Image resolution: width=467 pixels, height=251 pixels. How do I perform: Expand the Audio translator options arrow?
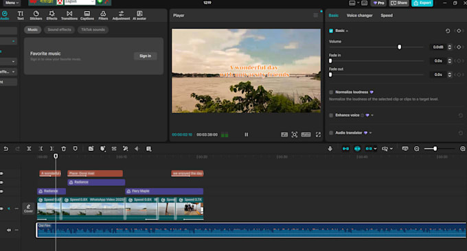click(x=370, y=133)
